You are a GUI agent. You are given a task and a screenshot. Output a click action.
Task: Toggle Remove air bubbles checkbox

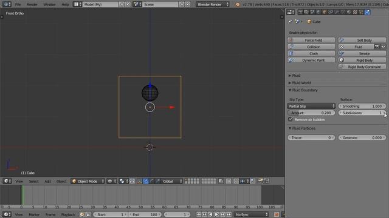[x=291, y=119]
